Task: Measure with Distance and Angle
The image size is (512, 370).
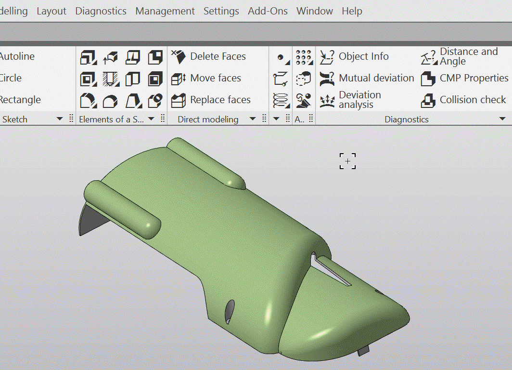Action: [x=459, y=57]
